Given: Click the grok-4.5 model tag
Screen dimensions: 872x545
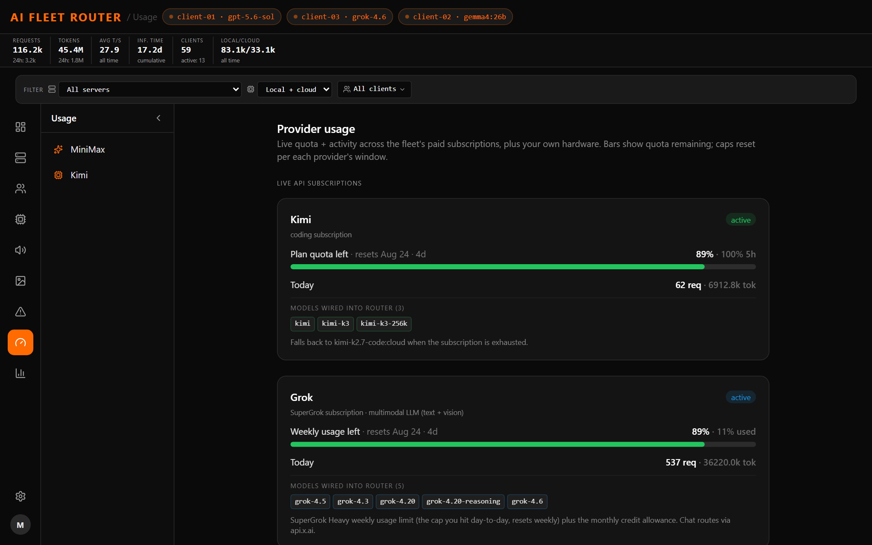Looking at the screenshot, I should tap(310, 501).
